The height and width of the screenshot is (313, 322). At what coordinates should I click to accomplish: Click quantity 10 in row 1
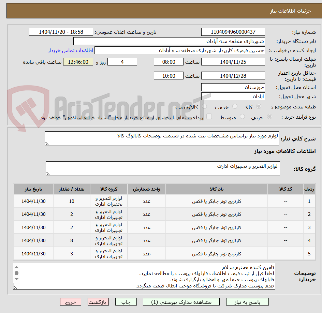click(72, 202)
